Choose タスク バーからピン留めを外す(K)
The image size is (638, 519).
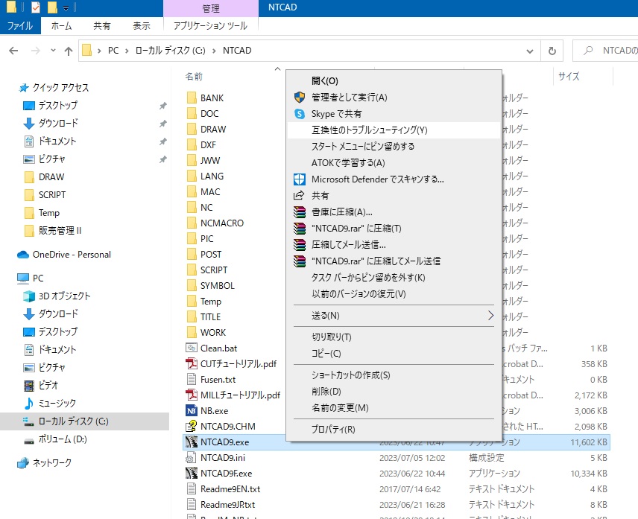point(394,278)
